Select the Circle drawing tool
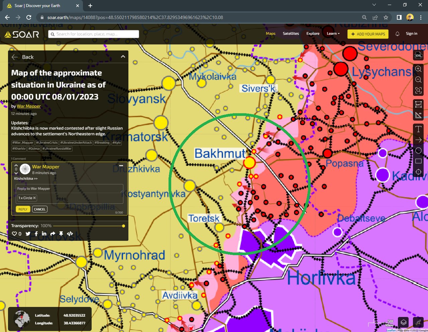The image size is (428, 332). 418,151
